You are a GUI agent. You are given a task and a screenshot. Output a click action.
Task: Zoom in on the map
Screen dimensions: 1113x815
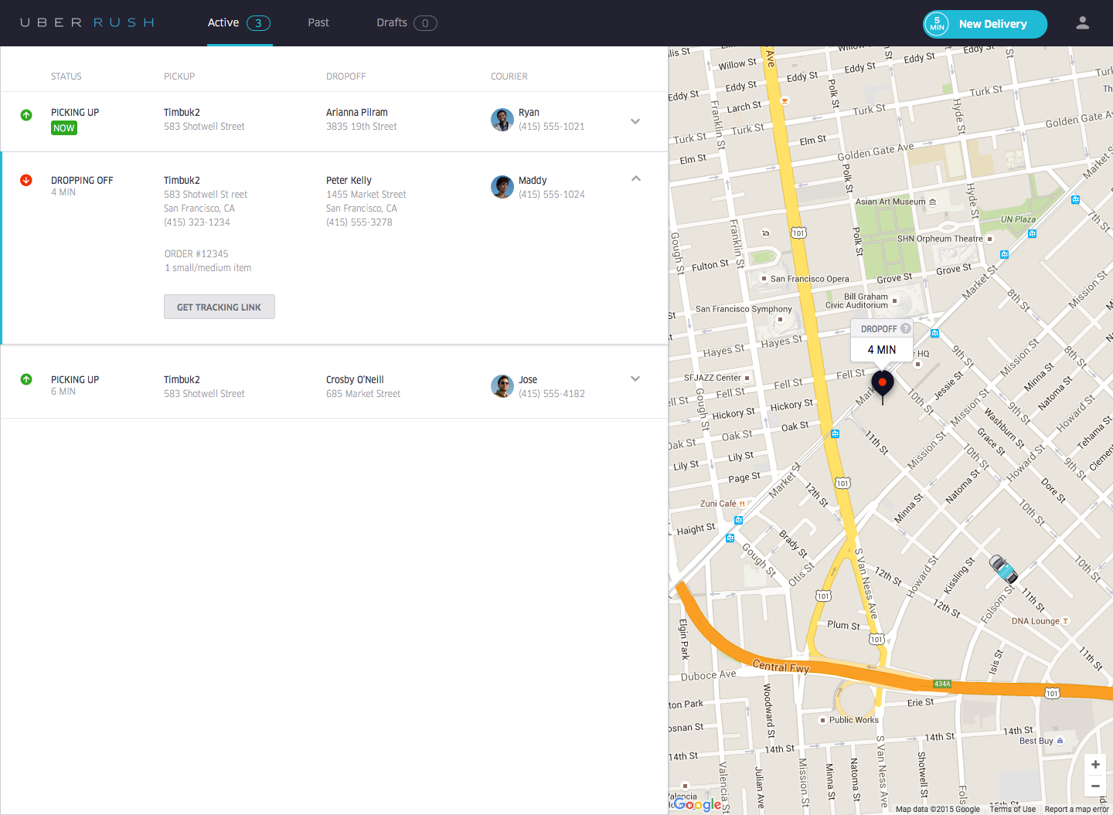(x=1095, y=765)
